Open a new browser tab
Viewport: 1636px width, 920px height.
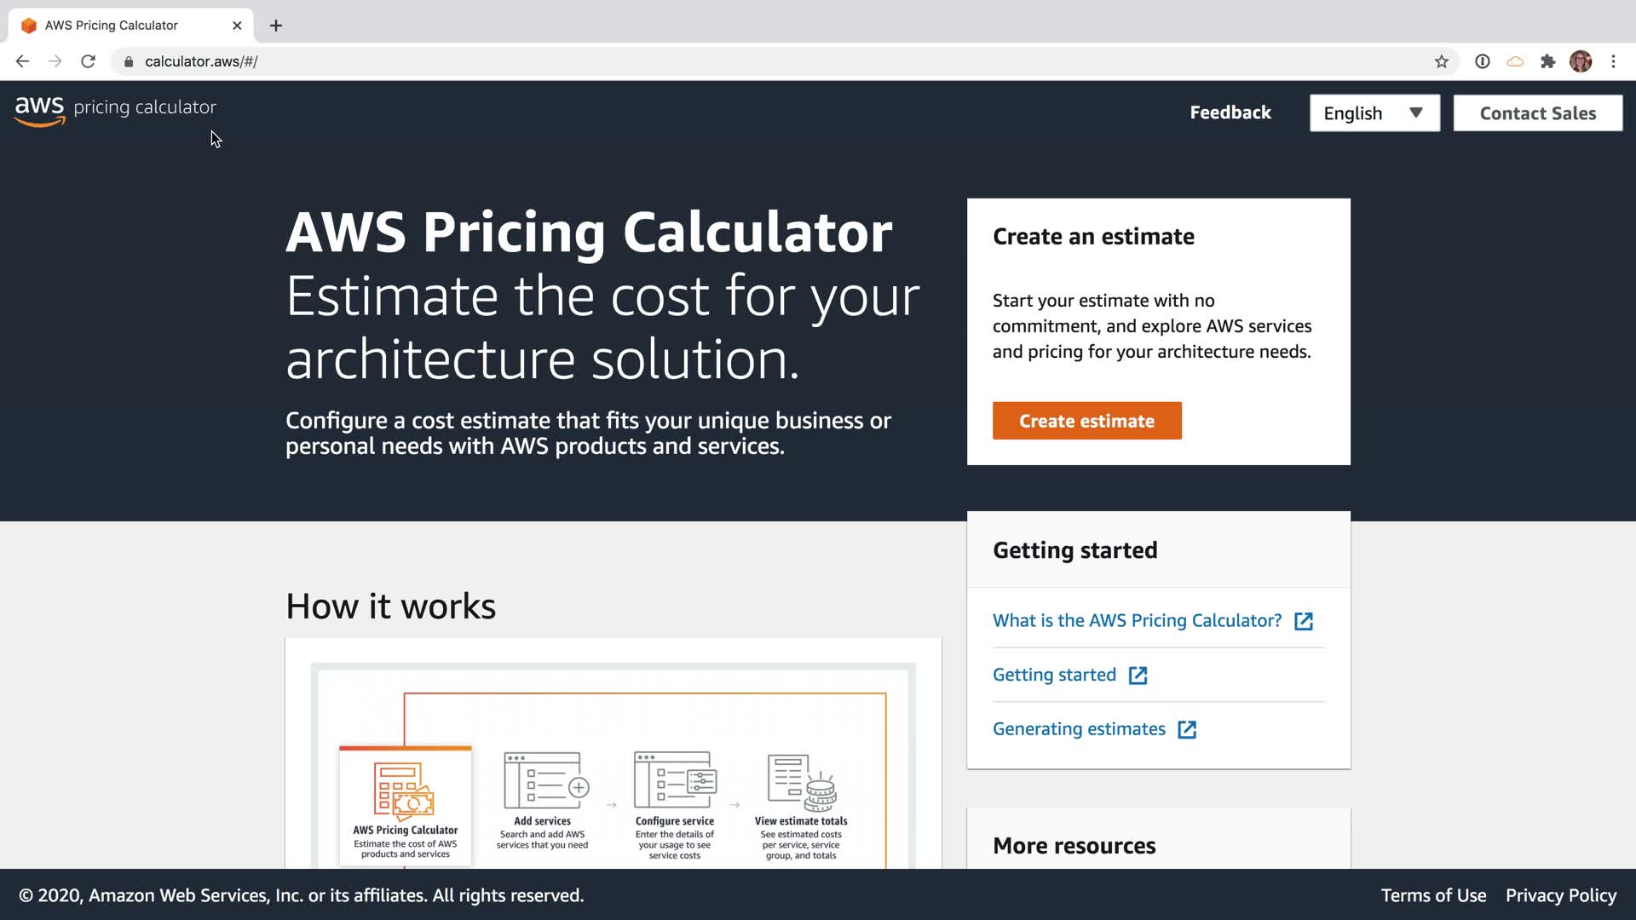276,26
